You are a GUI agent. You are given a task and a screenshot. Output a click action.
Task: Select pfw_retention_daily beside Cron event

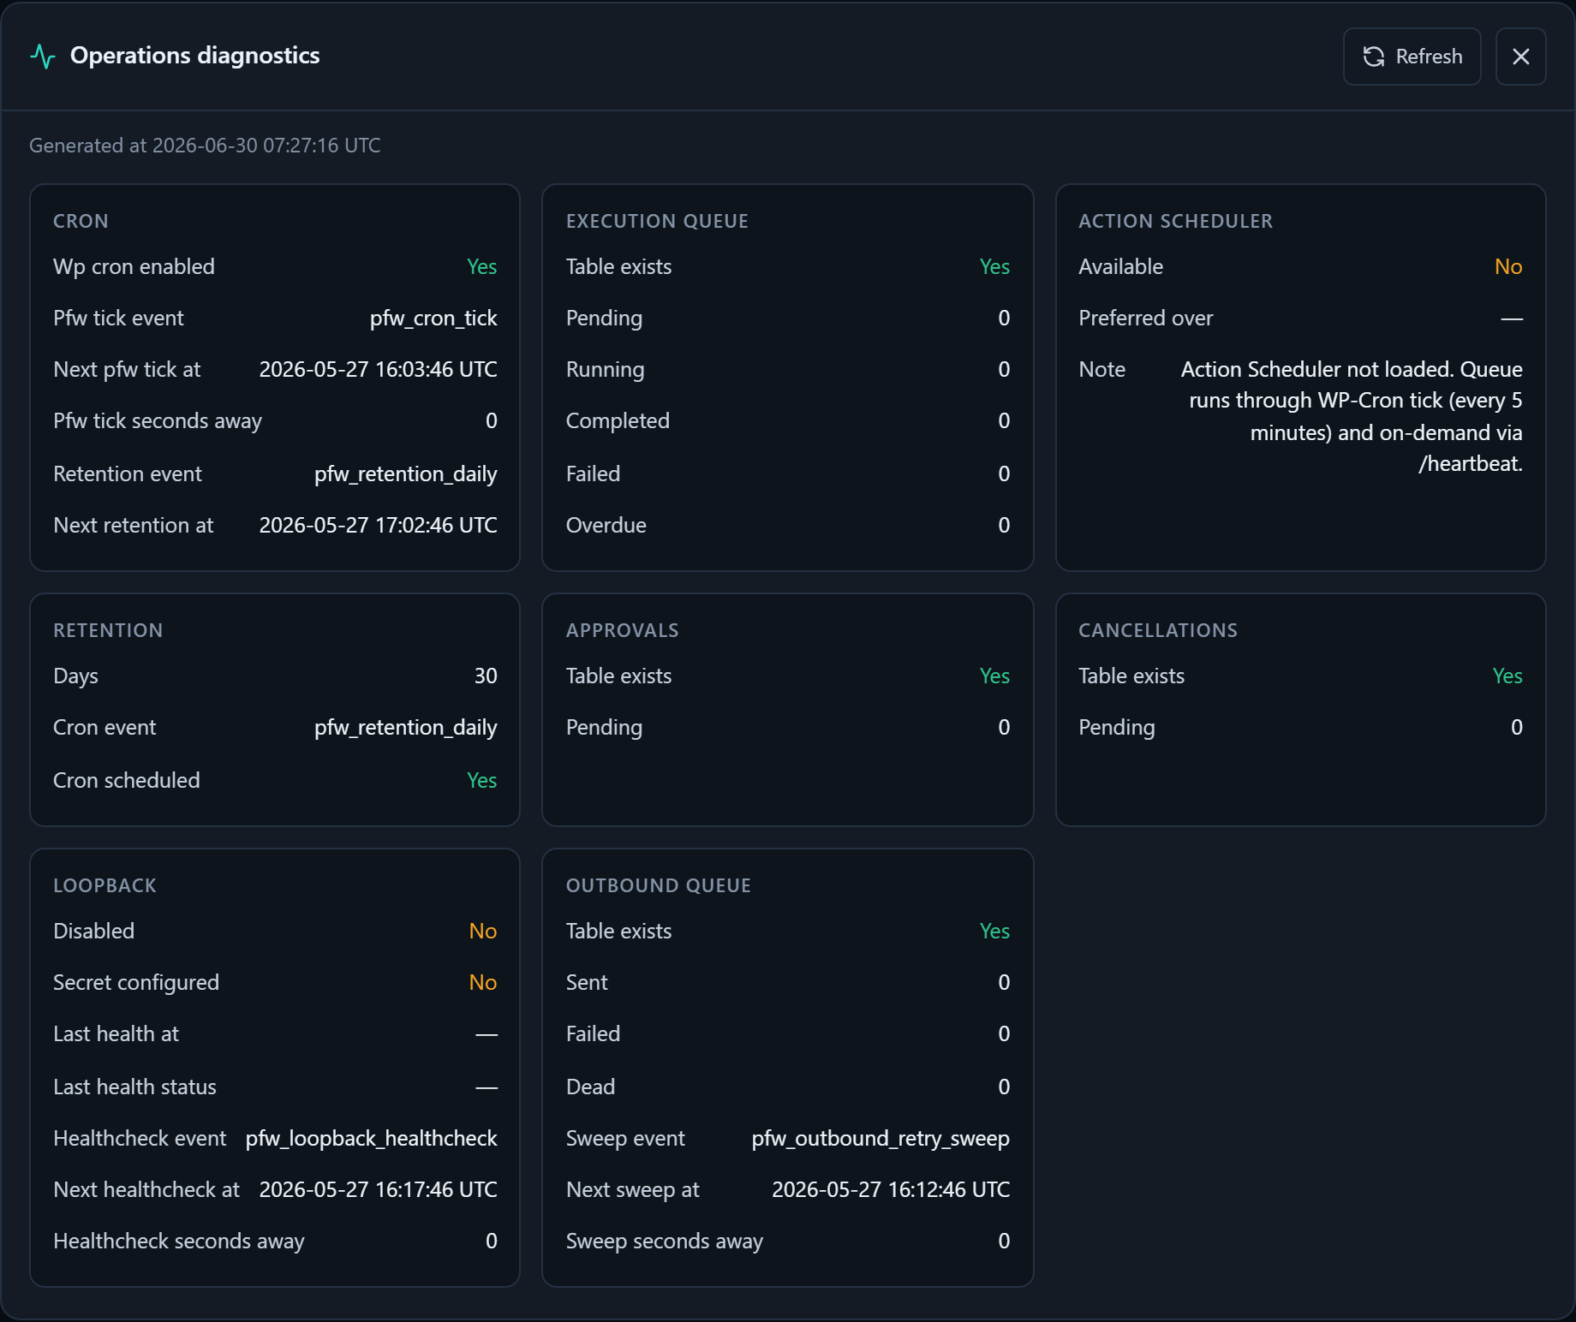406,728
